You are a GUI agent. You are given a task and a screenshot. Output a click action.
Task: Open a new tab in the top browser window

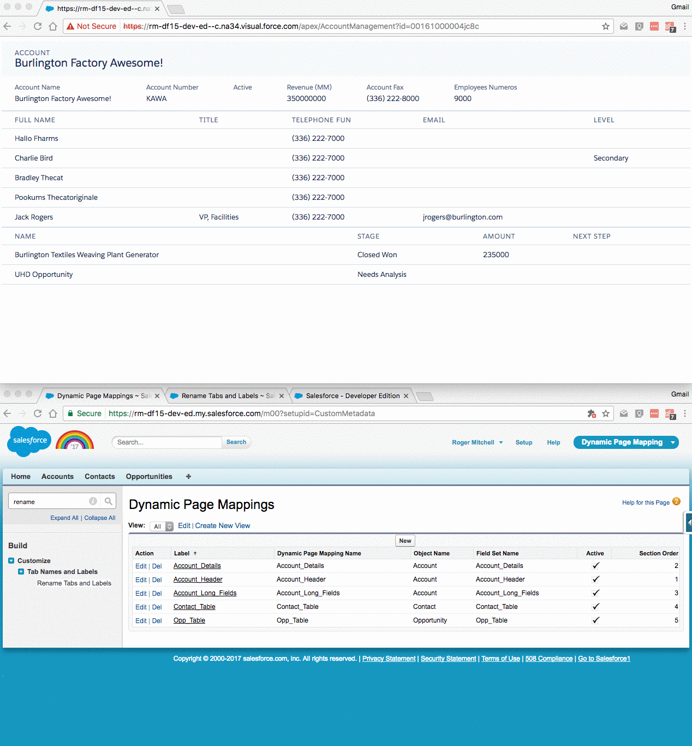(176, 9)
